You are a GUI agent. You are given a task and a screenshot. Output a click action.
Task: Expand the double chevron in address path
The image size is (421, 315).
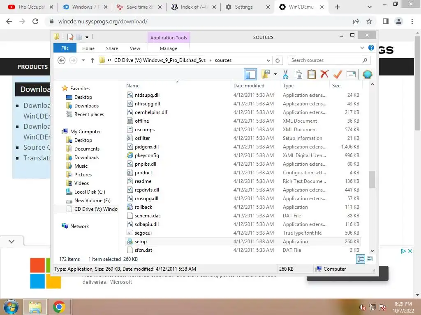(x=109, y=60)
